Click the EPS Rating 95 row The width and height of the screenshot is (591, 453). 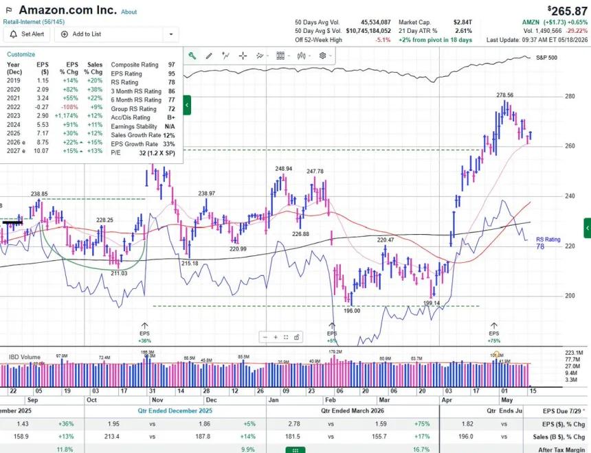click(143, 74)
